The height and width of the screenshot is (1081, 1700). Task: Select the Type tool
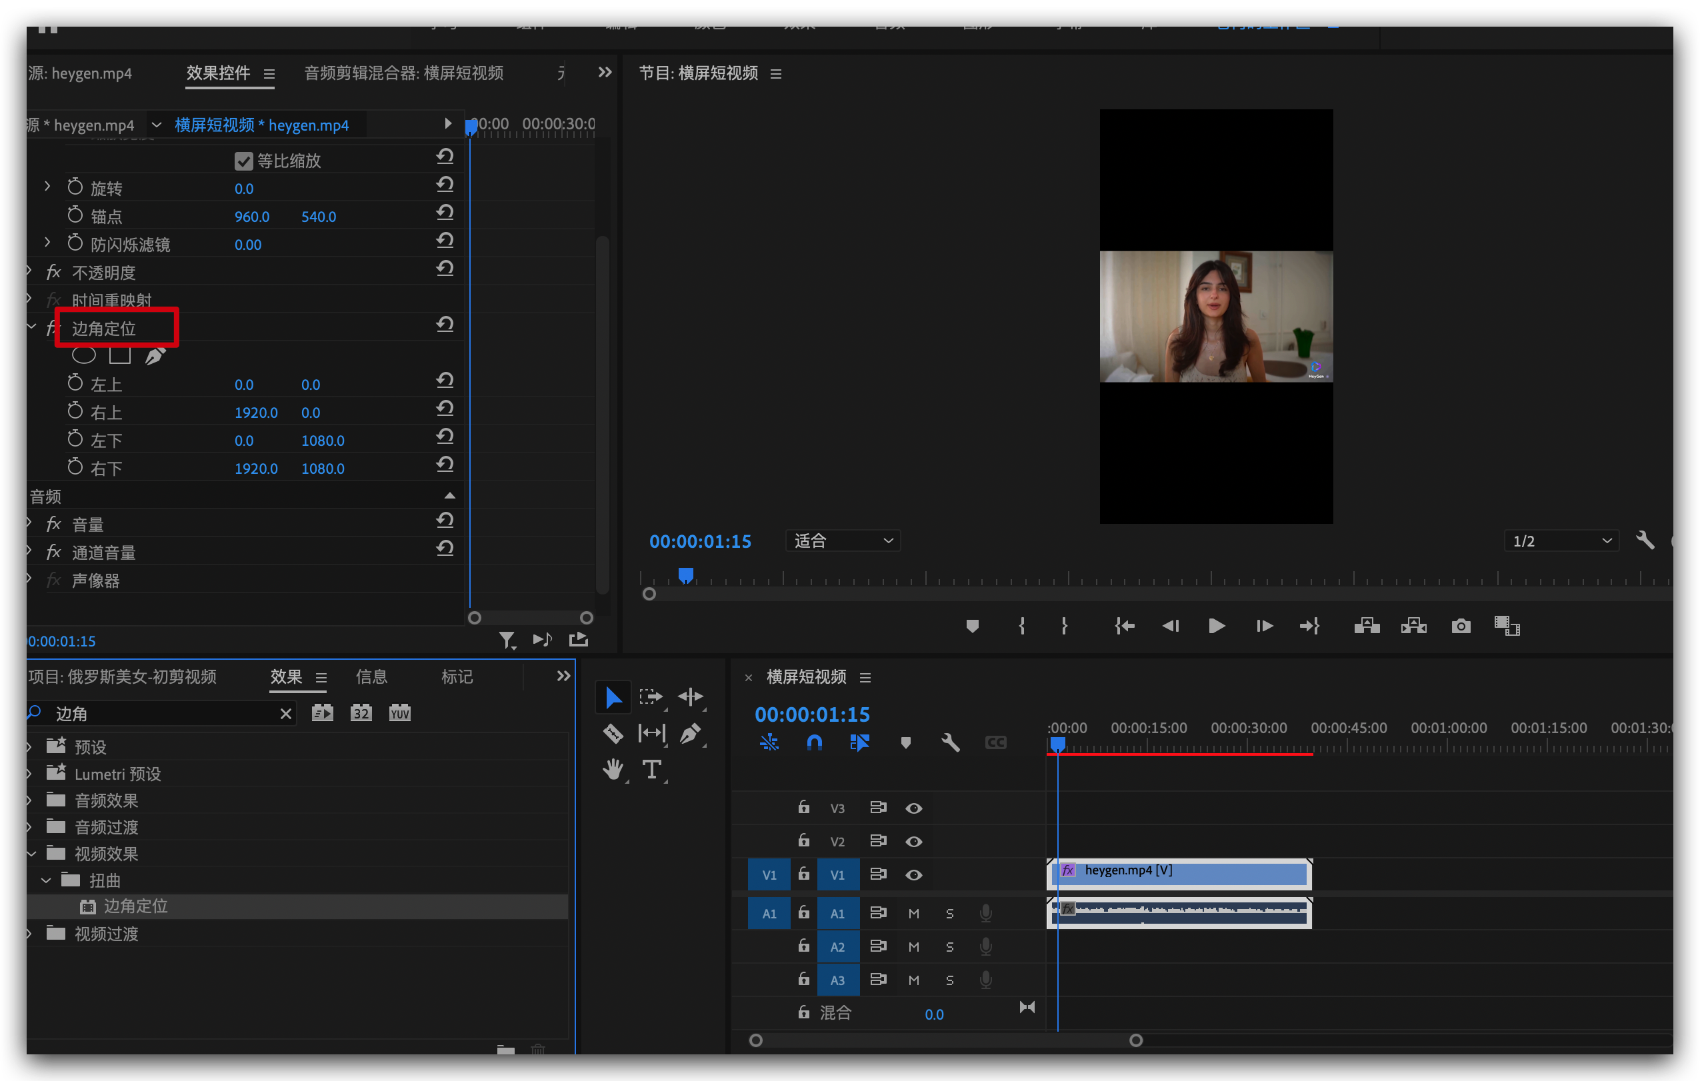click(651, 770)
